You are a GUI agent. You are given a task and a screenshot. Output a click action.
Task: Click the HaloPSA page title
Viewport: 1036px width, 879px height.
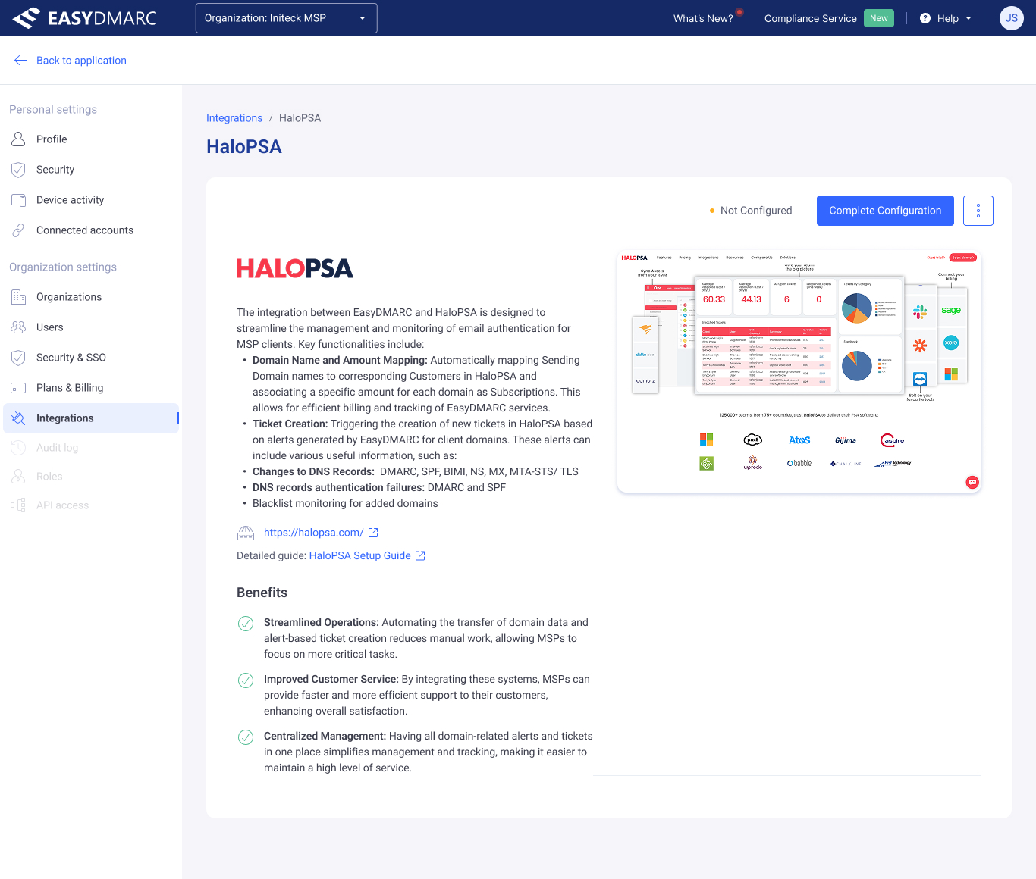point(244,147)
